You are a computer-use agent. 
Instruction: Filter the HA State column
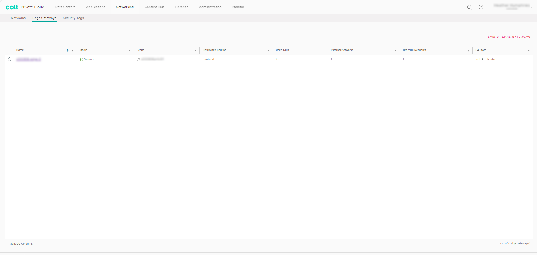tap(529, 51)
